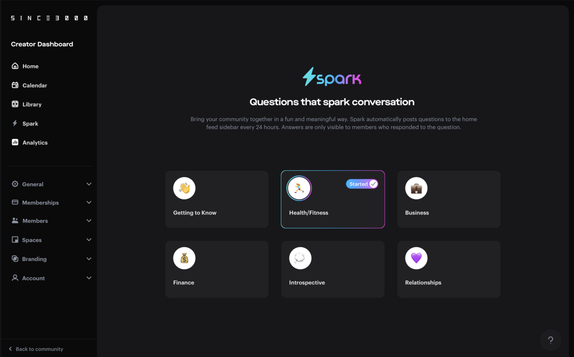
Task: Click the briefcase Business icon
Action: pos(416,188)
